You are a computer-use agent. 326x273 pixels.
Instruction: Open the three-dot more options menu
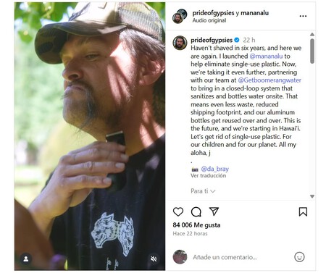pos(303,16)
